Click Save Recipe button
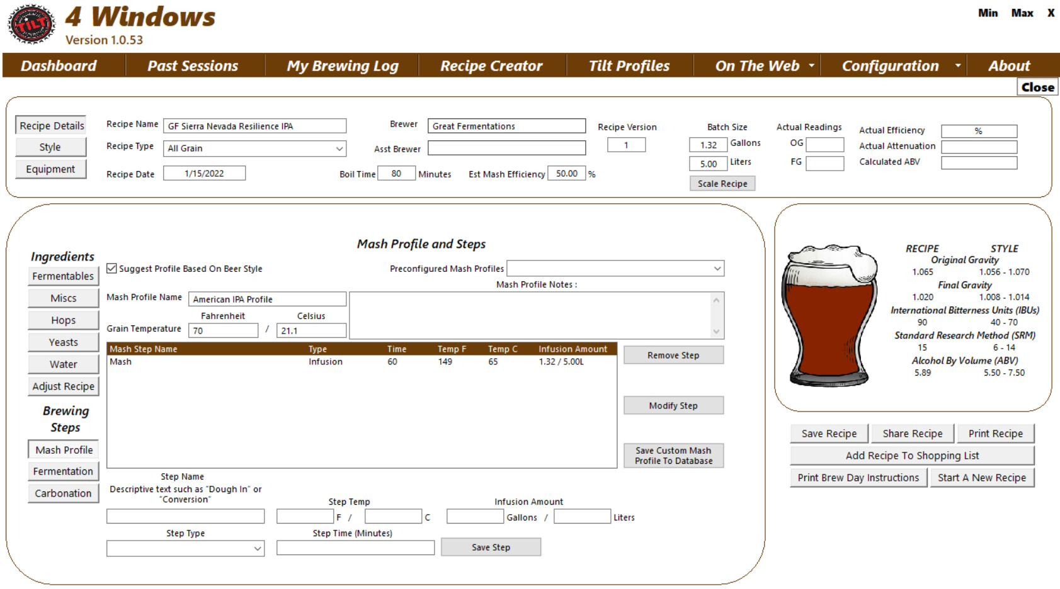1060x589 pixels. (829, 434)
